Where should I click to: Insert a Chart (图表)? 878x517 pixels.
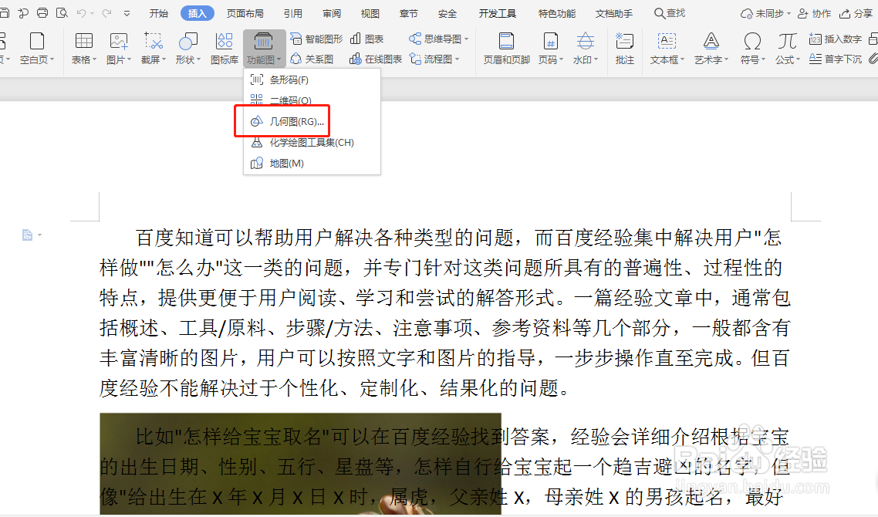point(366,39)
